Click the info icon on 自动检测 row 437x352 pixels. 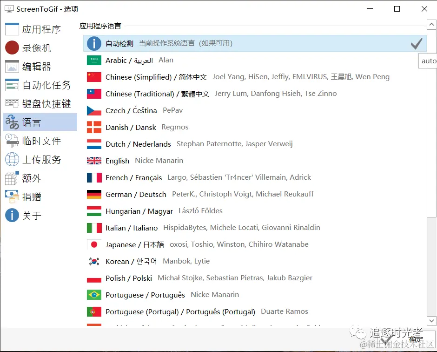[x=94, y=44]
